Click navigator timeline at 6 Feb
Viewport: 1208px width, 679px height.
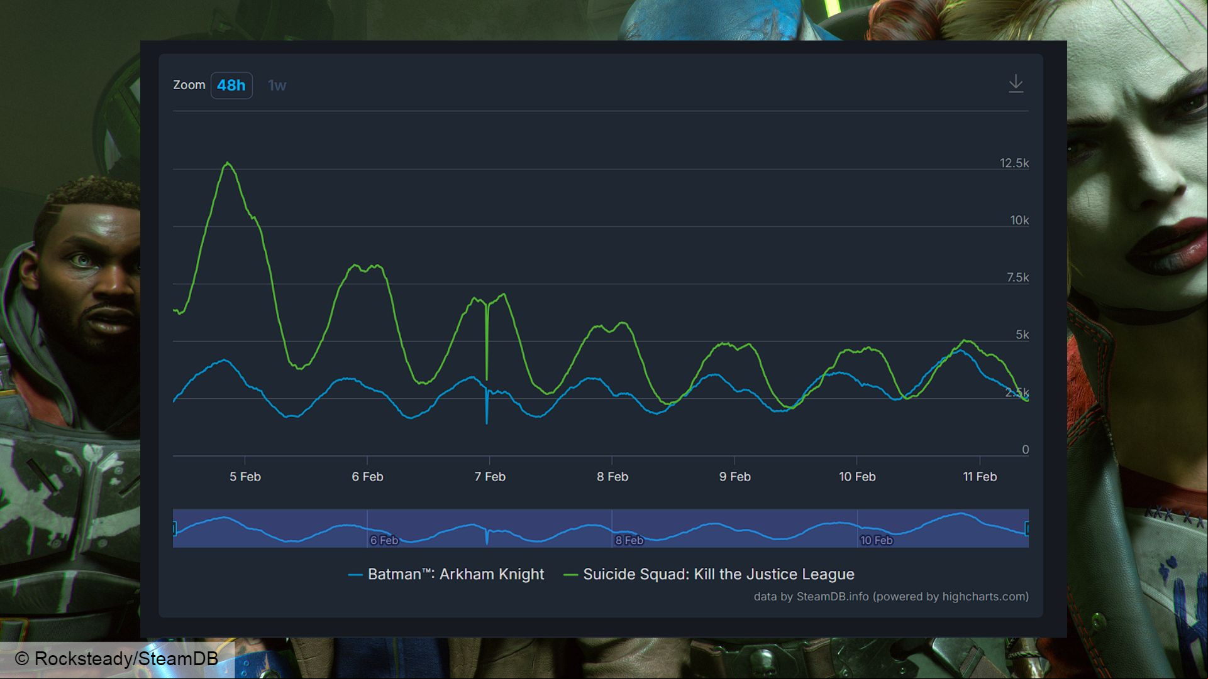pos(384,540)
